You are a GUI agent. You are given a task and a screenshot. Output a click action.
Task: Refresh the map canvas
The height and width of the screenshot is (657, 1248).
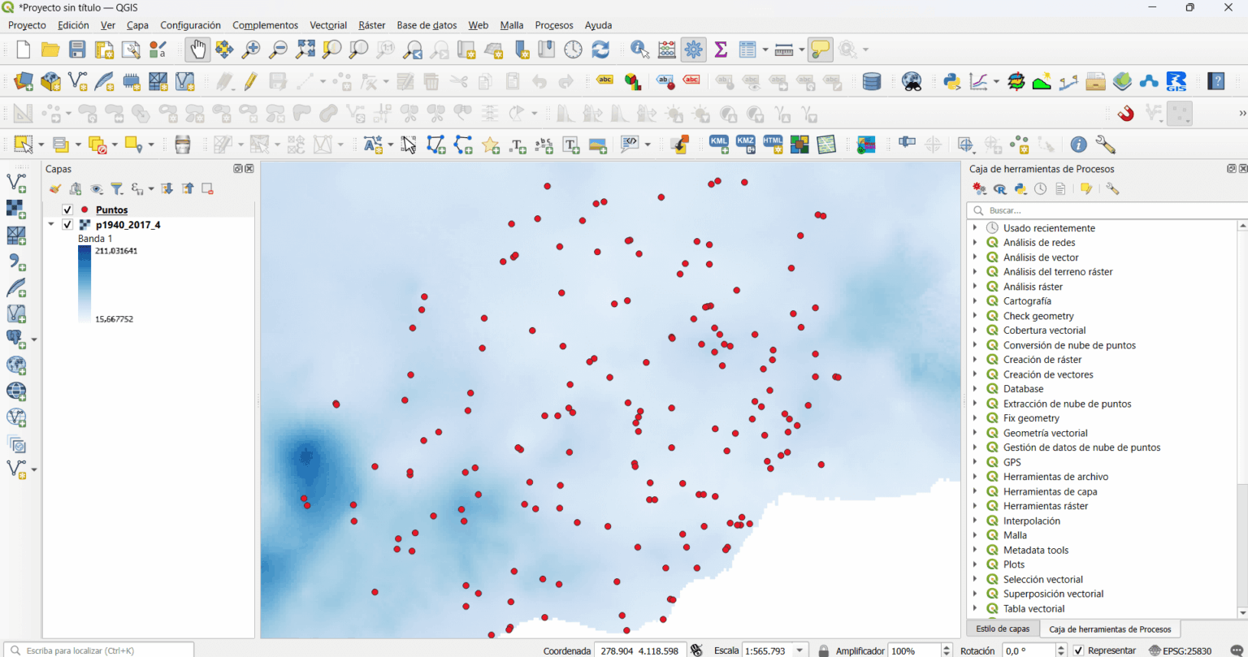[x=600, y=49]
